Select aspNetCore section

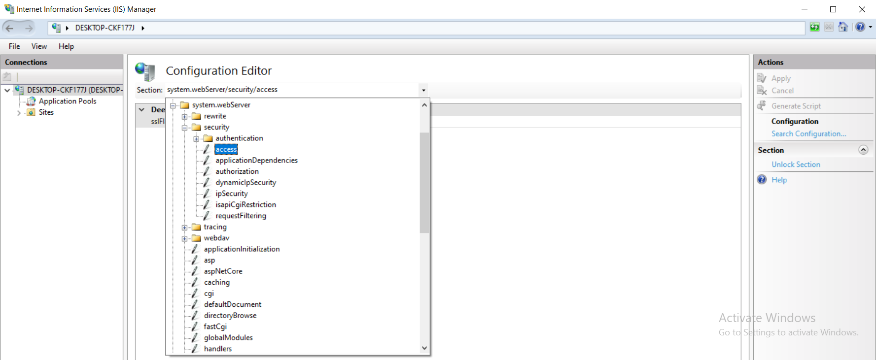pos(223,271)
